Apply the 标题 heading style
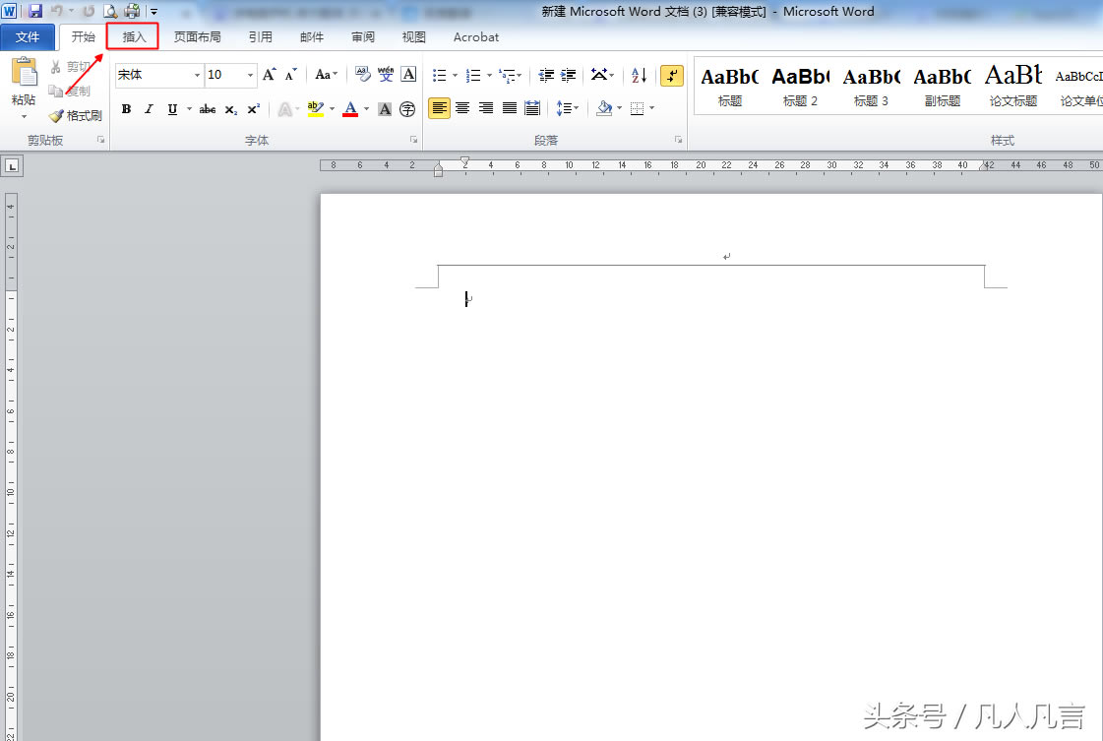Viewport: 1103px width, 741px height. (x=729, y=85)
